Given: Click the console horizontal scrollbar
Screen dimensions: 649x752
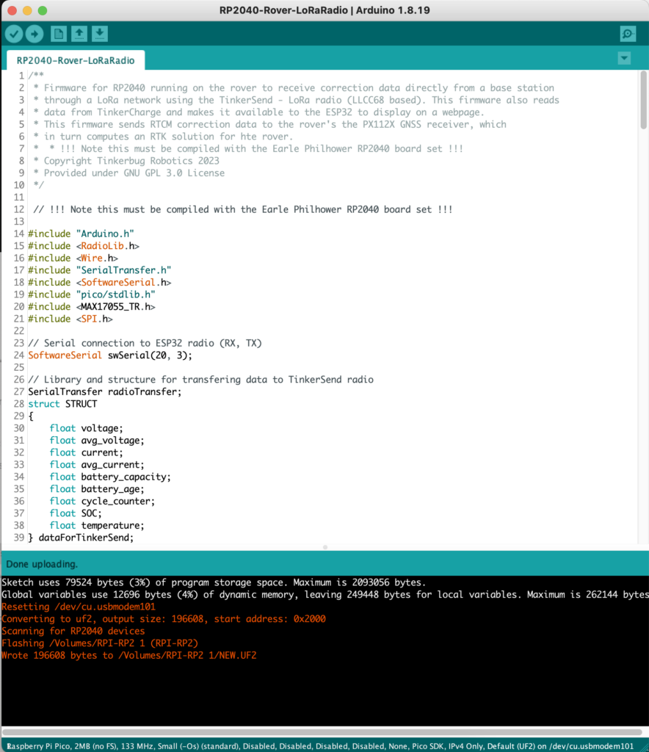Looking at the screenshot, I should (322, 732).
